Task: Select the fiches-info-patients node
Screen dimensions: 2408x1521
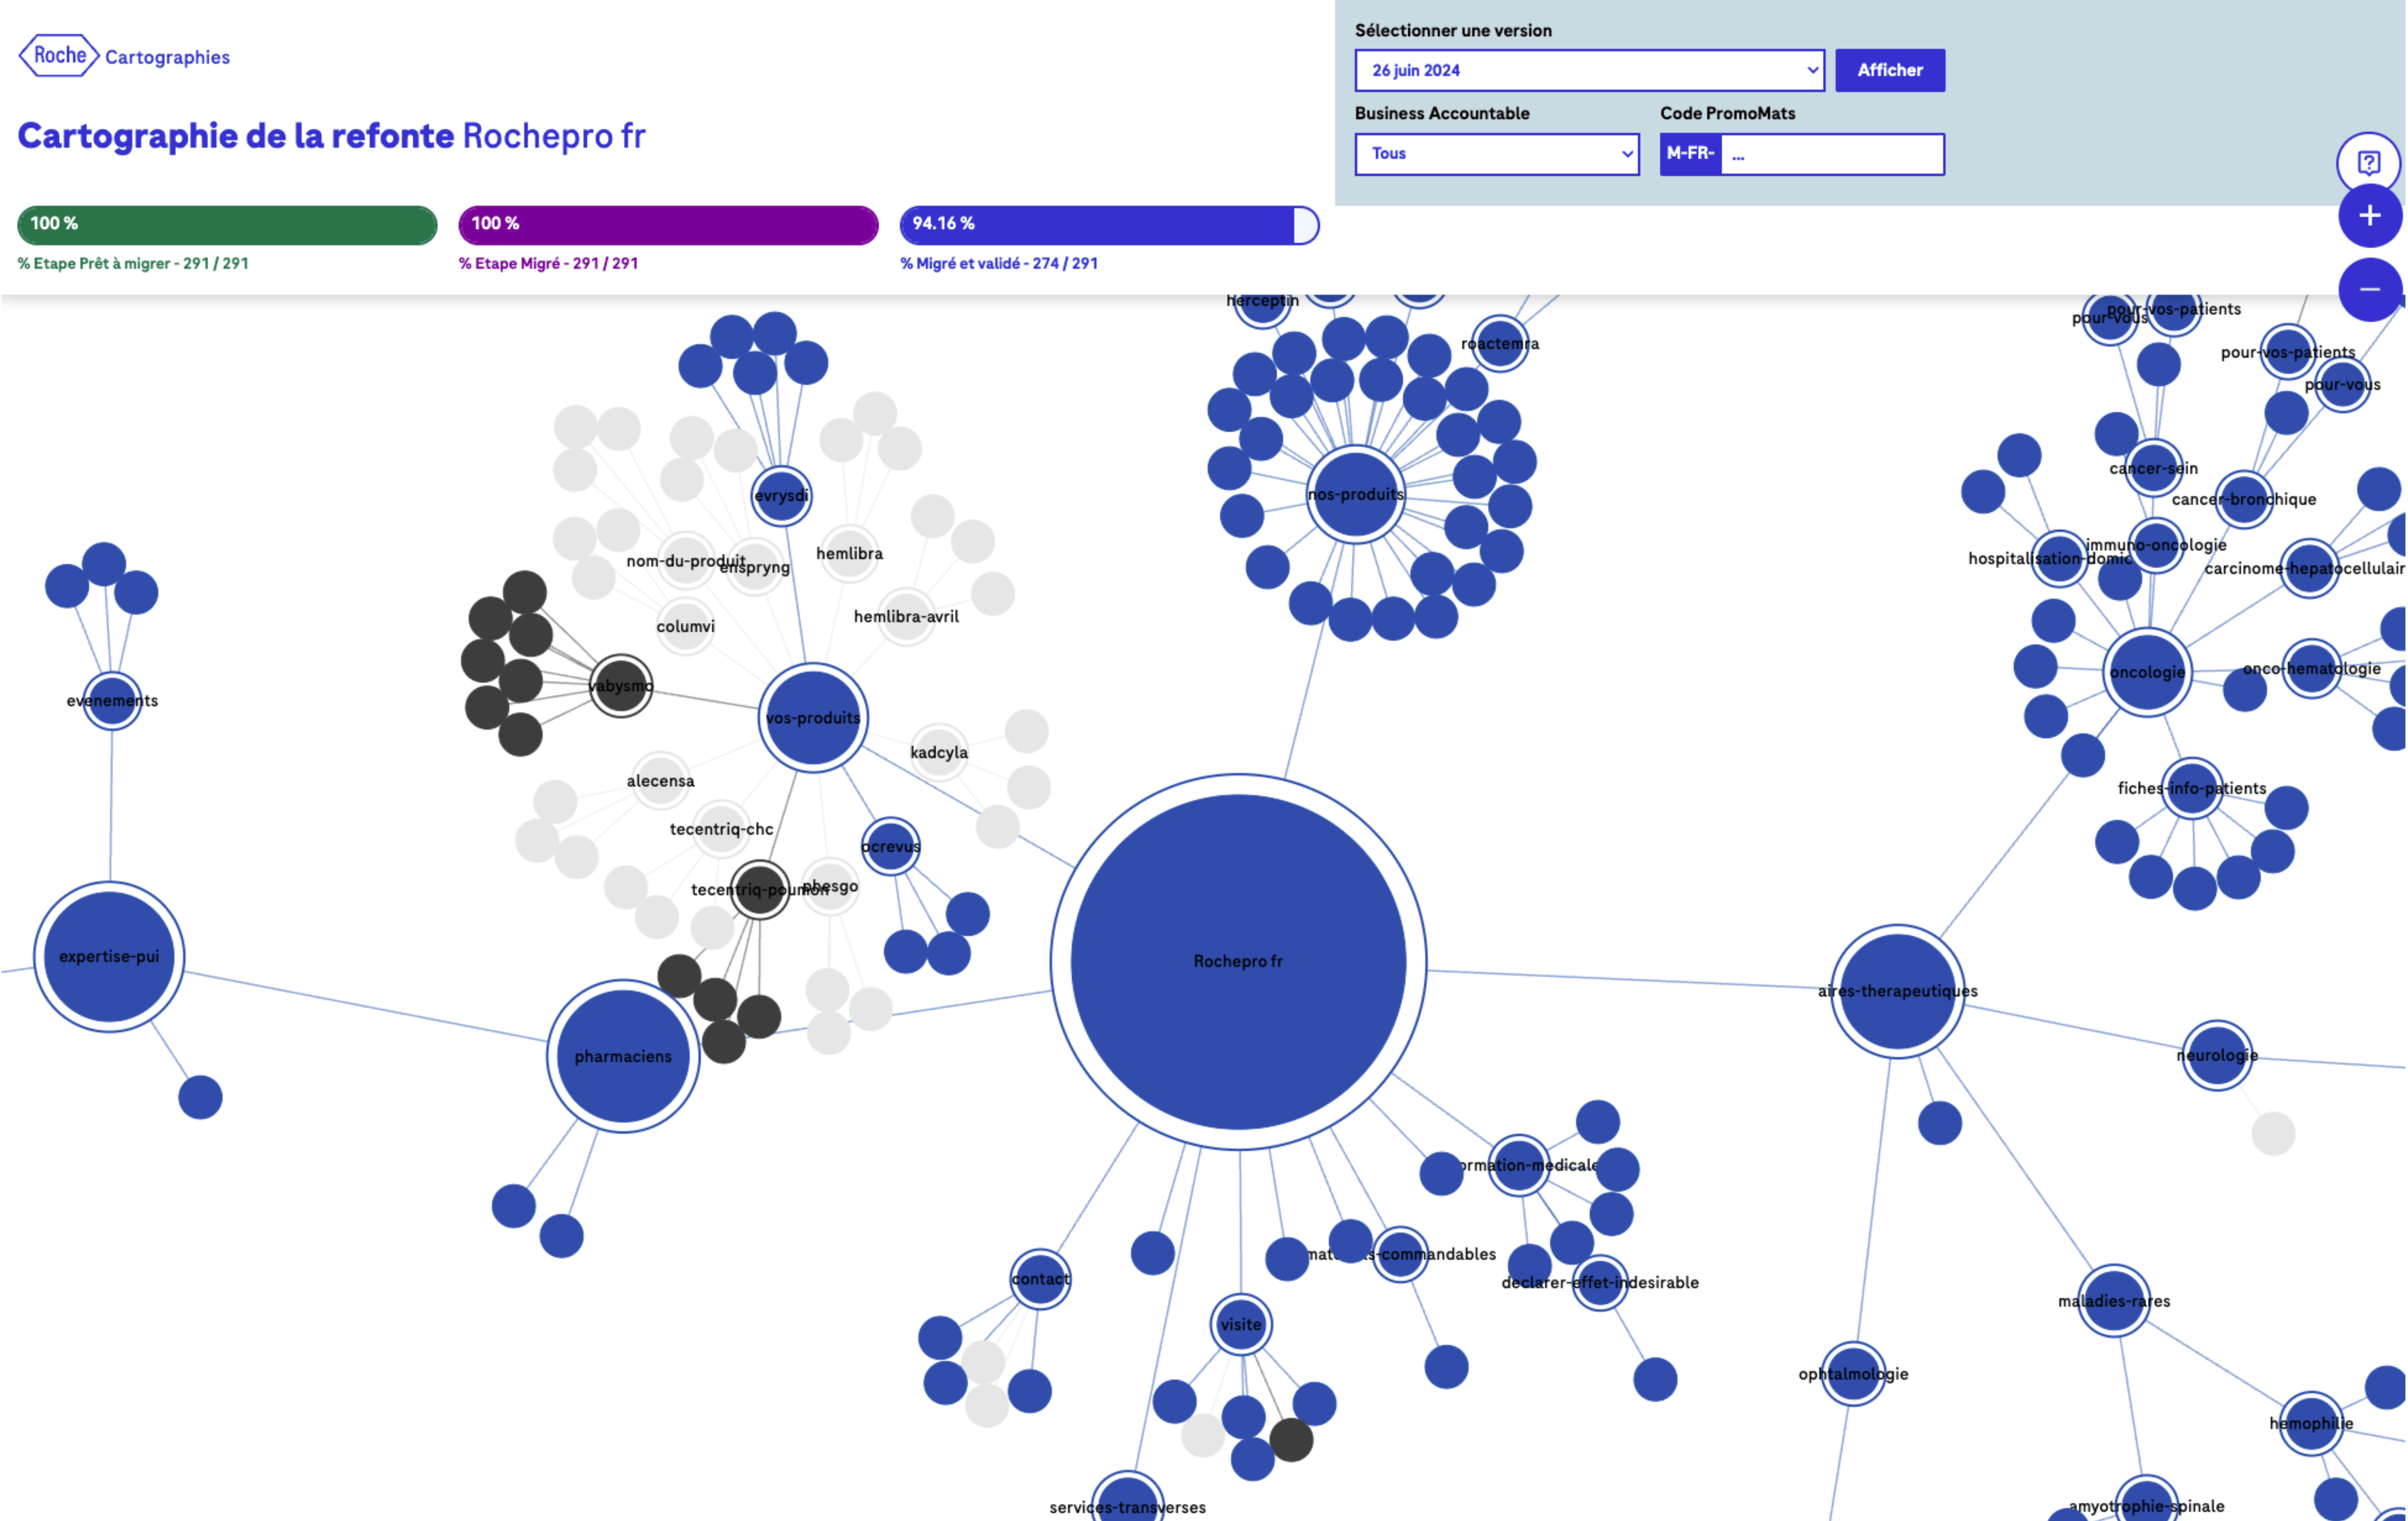Action: coord(2192,788)
